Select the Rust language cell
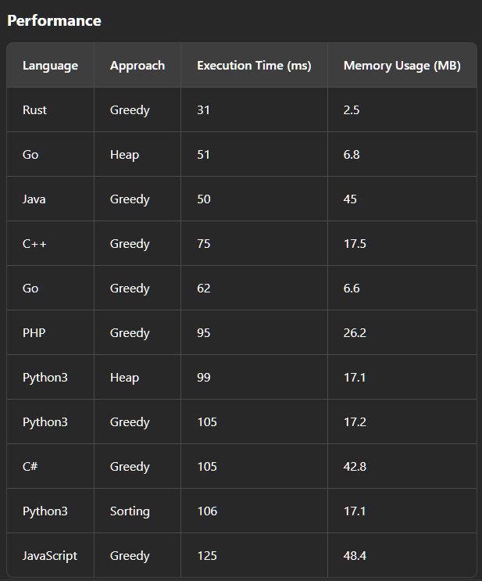This screenshot has height=581, width=482. (x=35, y=110)
